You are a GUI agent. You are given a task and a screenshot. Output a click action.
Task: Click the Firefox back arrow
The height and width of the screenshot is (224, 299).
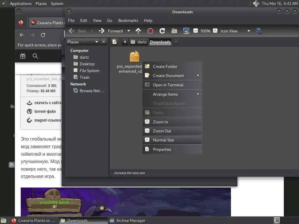click(x=22, y=35)
